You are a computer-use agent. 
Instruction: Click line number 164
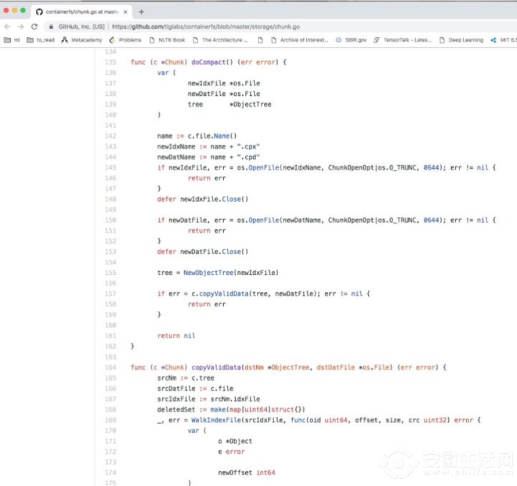pos(111,367)
